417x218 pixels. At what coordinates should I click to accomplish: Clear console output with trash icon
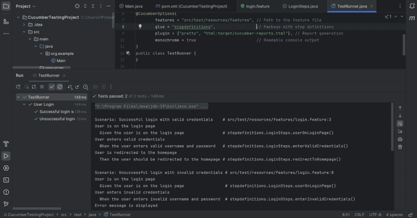click(400, 147)
